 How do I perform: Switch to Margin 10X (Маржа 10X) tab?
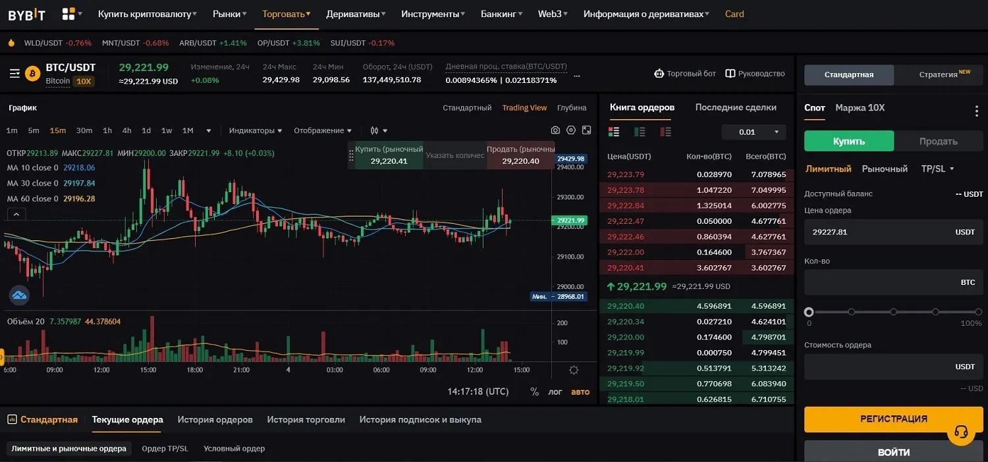(860, 107)
